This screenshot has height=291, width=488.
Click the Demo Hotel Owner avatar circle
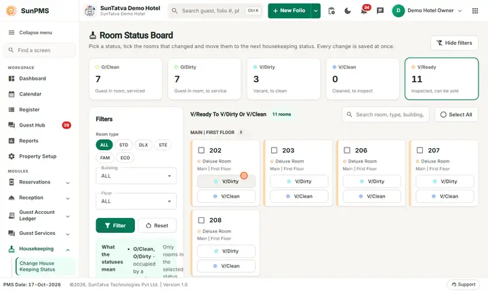tap(398, 11)
